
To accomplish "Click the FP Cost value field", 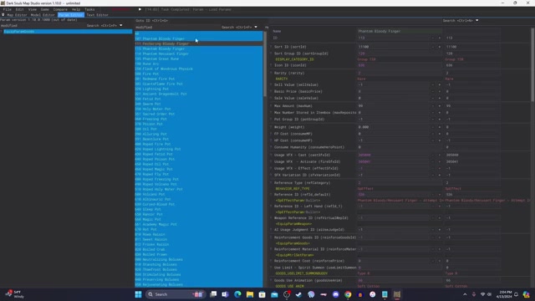I will click(x=393, y=134).
